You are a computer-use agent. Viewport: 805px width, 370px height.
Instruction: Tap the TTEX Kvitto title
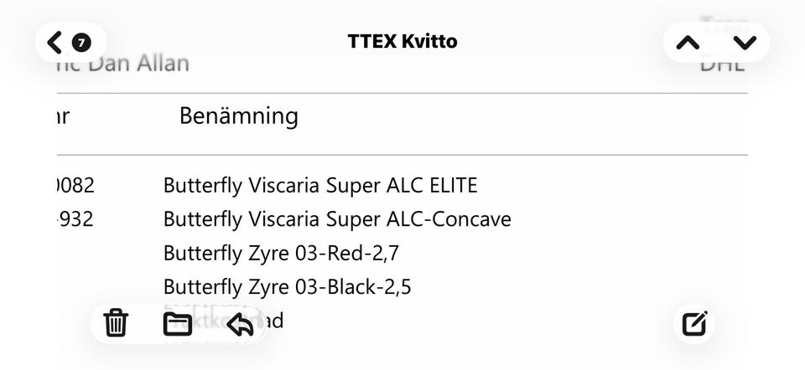tap(402, 41)
